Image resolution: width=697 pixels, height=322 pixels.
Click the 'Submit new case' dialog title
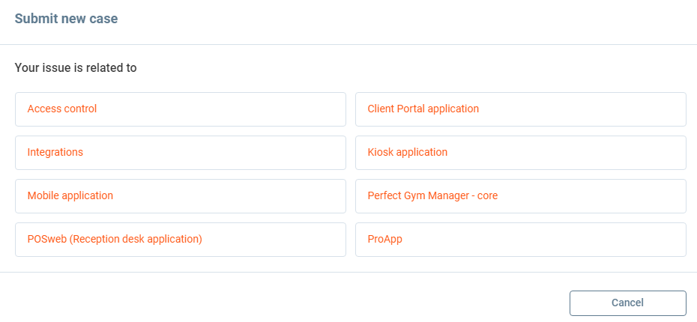pos(66,19)
